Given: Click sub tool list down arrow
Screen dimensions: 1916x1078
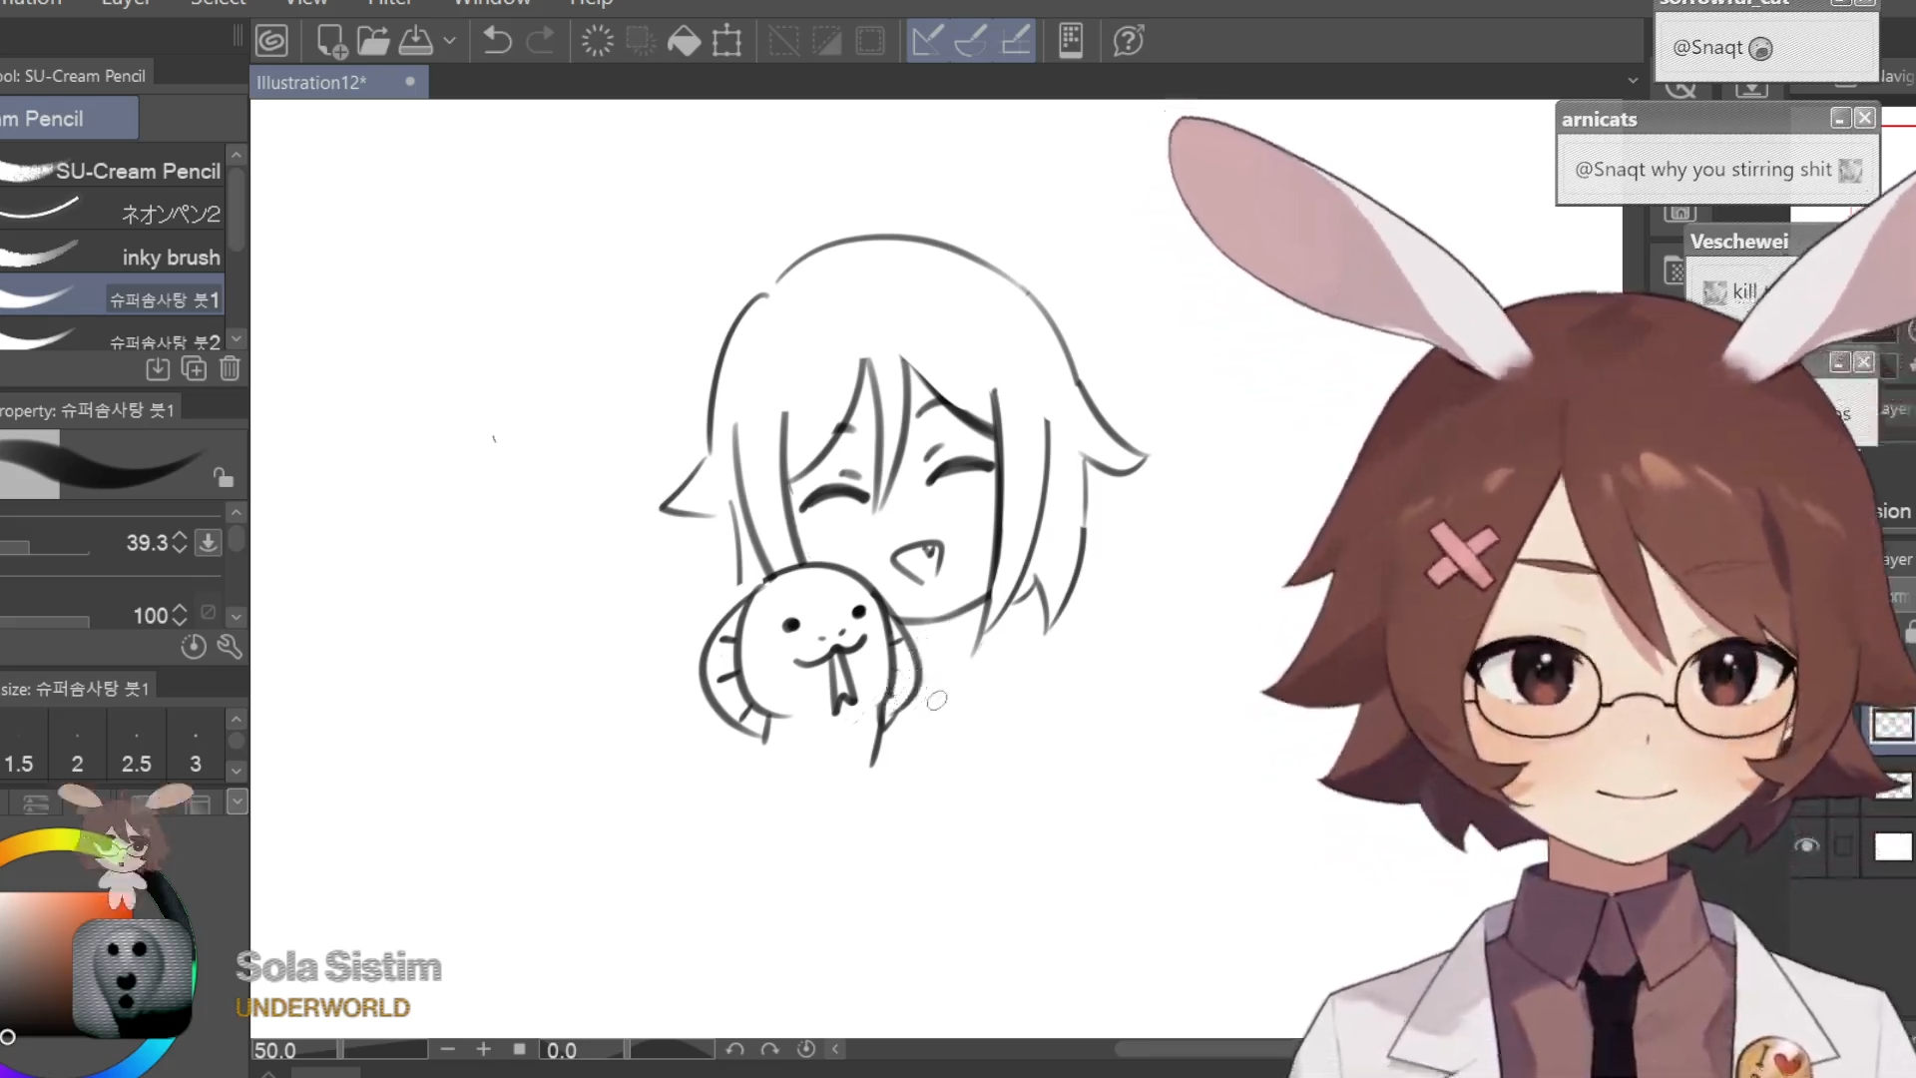Looking at the screenshot, I should coord(237,339).
